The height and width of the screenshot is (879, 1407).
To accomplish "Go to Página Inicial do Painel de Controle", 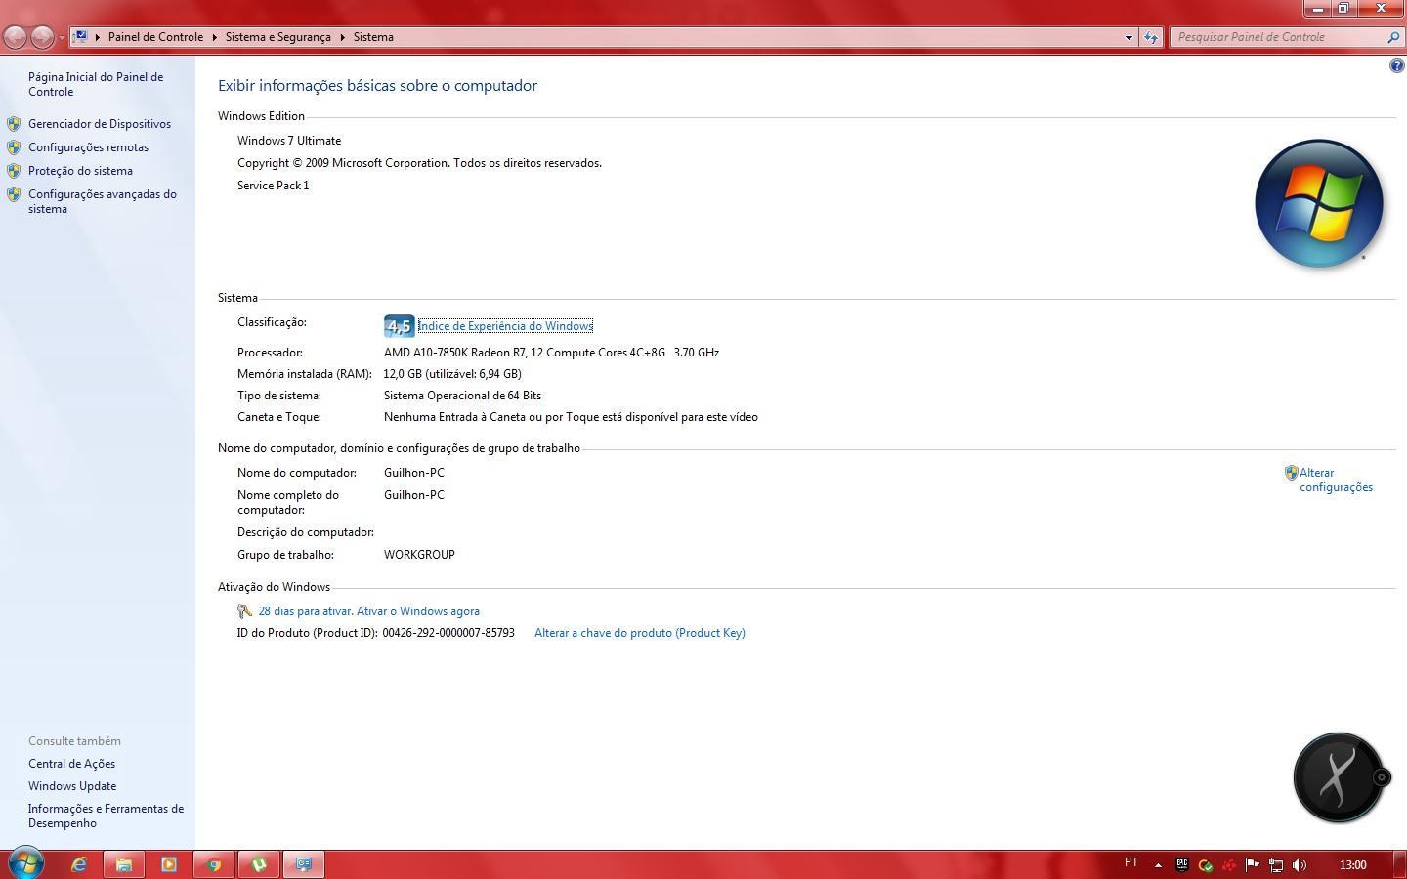I will pos(96,84).
